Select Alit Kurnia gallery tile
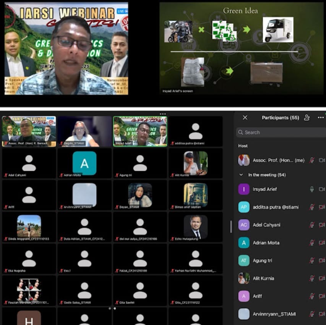This screenshot has width=326, height=325. point(195,163)
